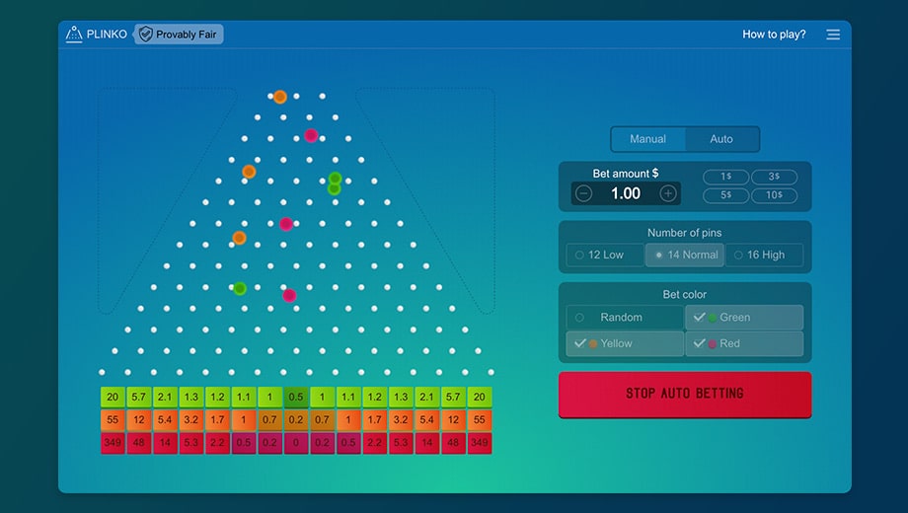Switch to the Auto tab

721,139
